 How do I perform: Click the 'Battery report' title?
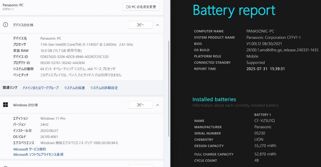[234, 10]
